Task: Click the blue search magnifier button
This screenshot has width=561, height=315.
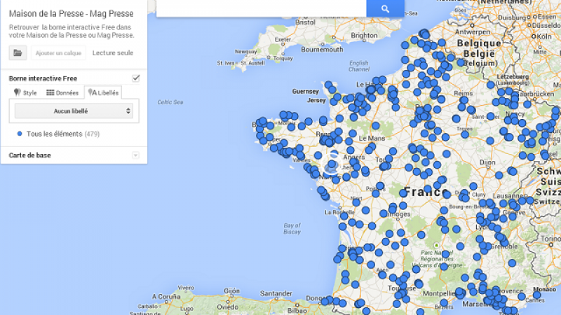Action: pos(385,8)
